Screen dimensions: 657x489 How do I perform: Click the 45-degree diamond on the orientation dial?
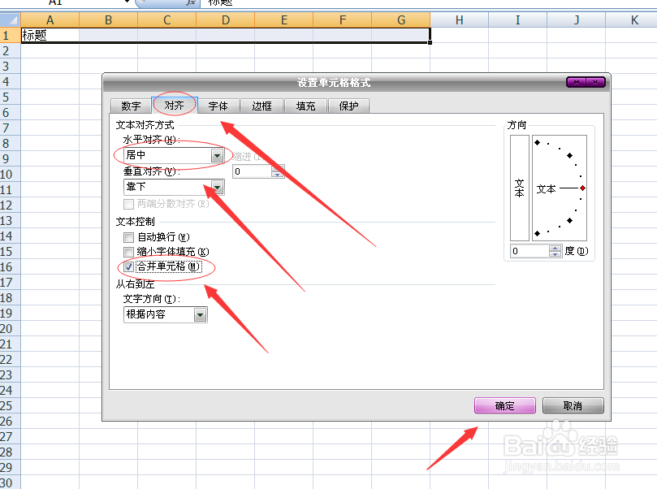(x=569, y=155)
